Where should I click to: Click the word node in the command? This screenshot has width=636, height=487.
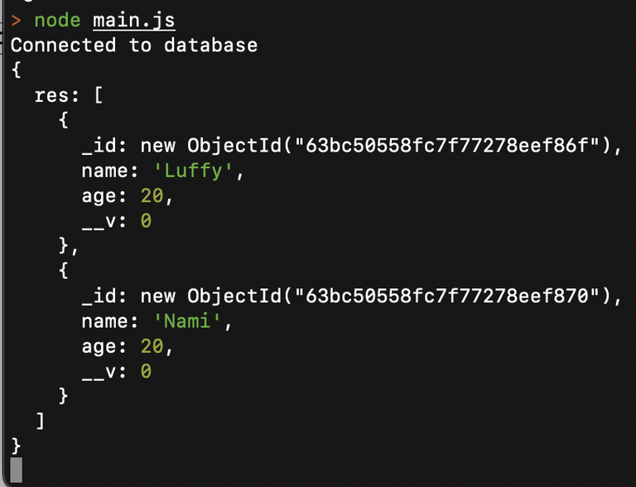[56, 19]
